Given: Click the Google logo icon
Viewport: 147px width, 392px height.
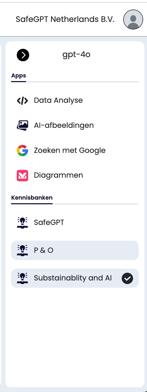Looking at the screenshot, I should 22,151.
